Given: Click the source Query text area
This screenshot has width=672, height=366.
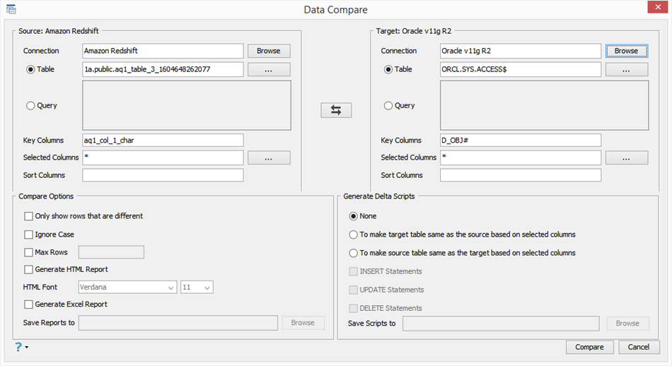Looking at the screenshot, I should click(187, 105).
